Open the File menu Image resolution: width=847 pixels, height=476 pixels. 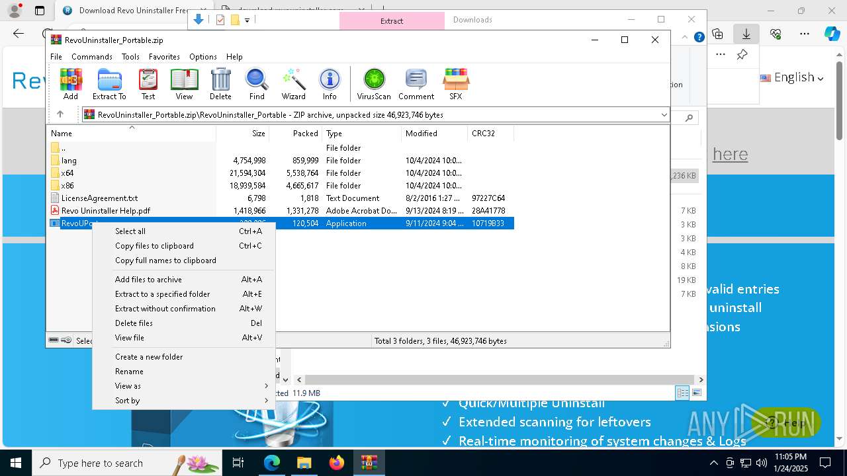(x=56, y=57)
